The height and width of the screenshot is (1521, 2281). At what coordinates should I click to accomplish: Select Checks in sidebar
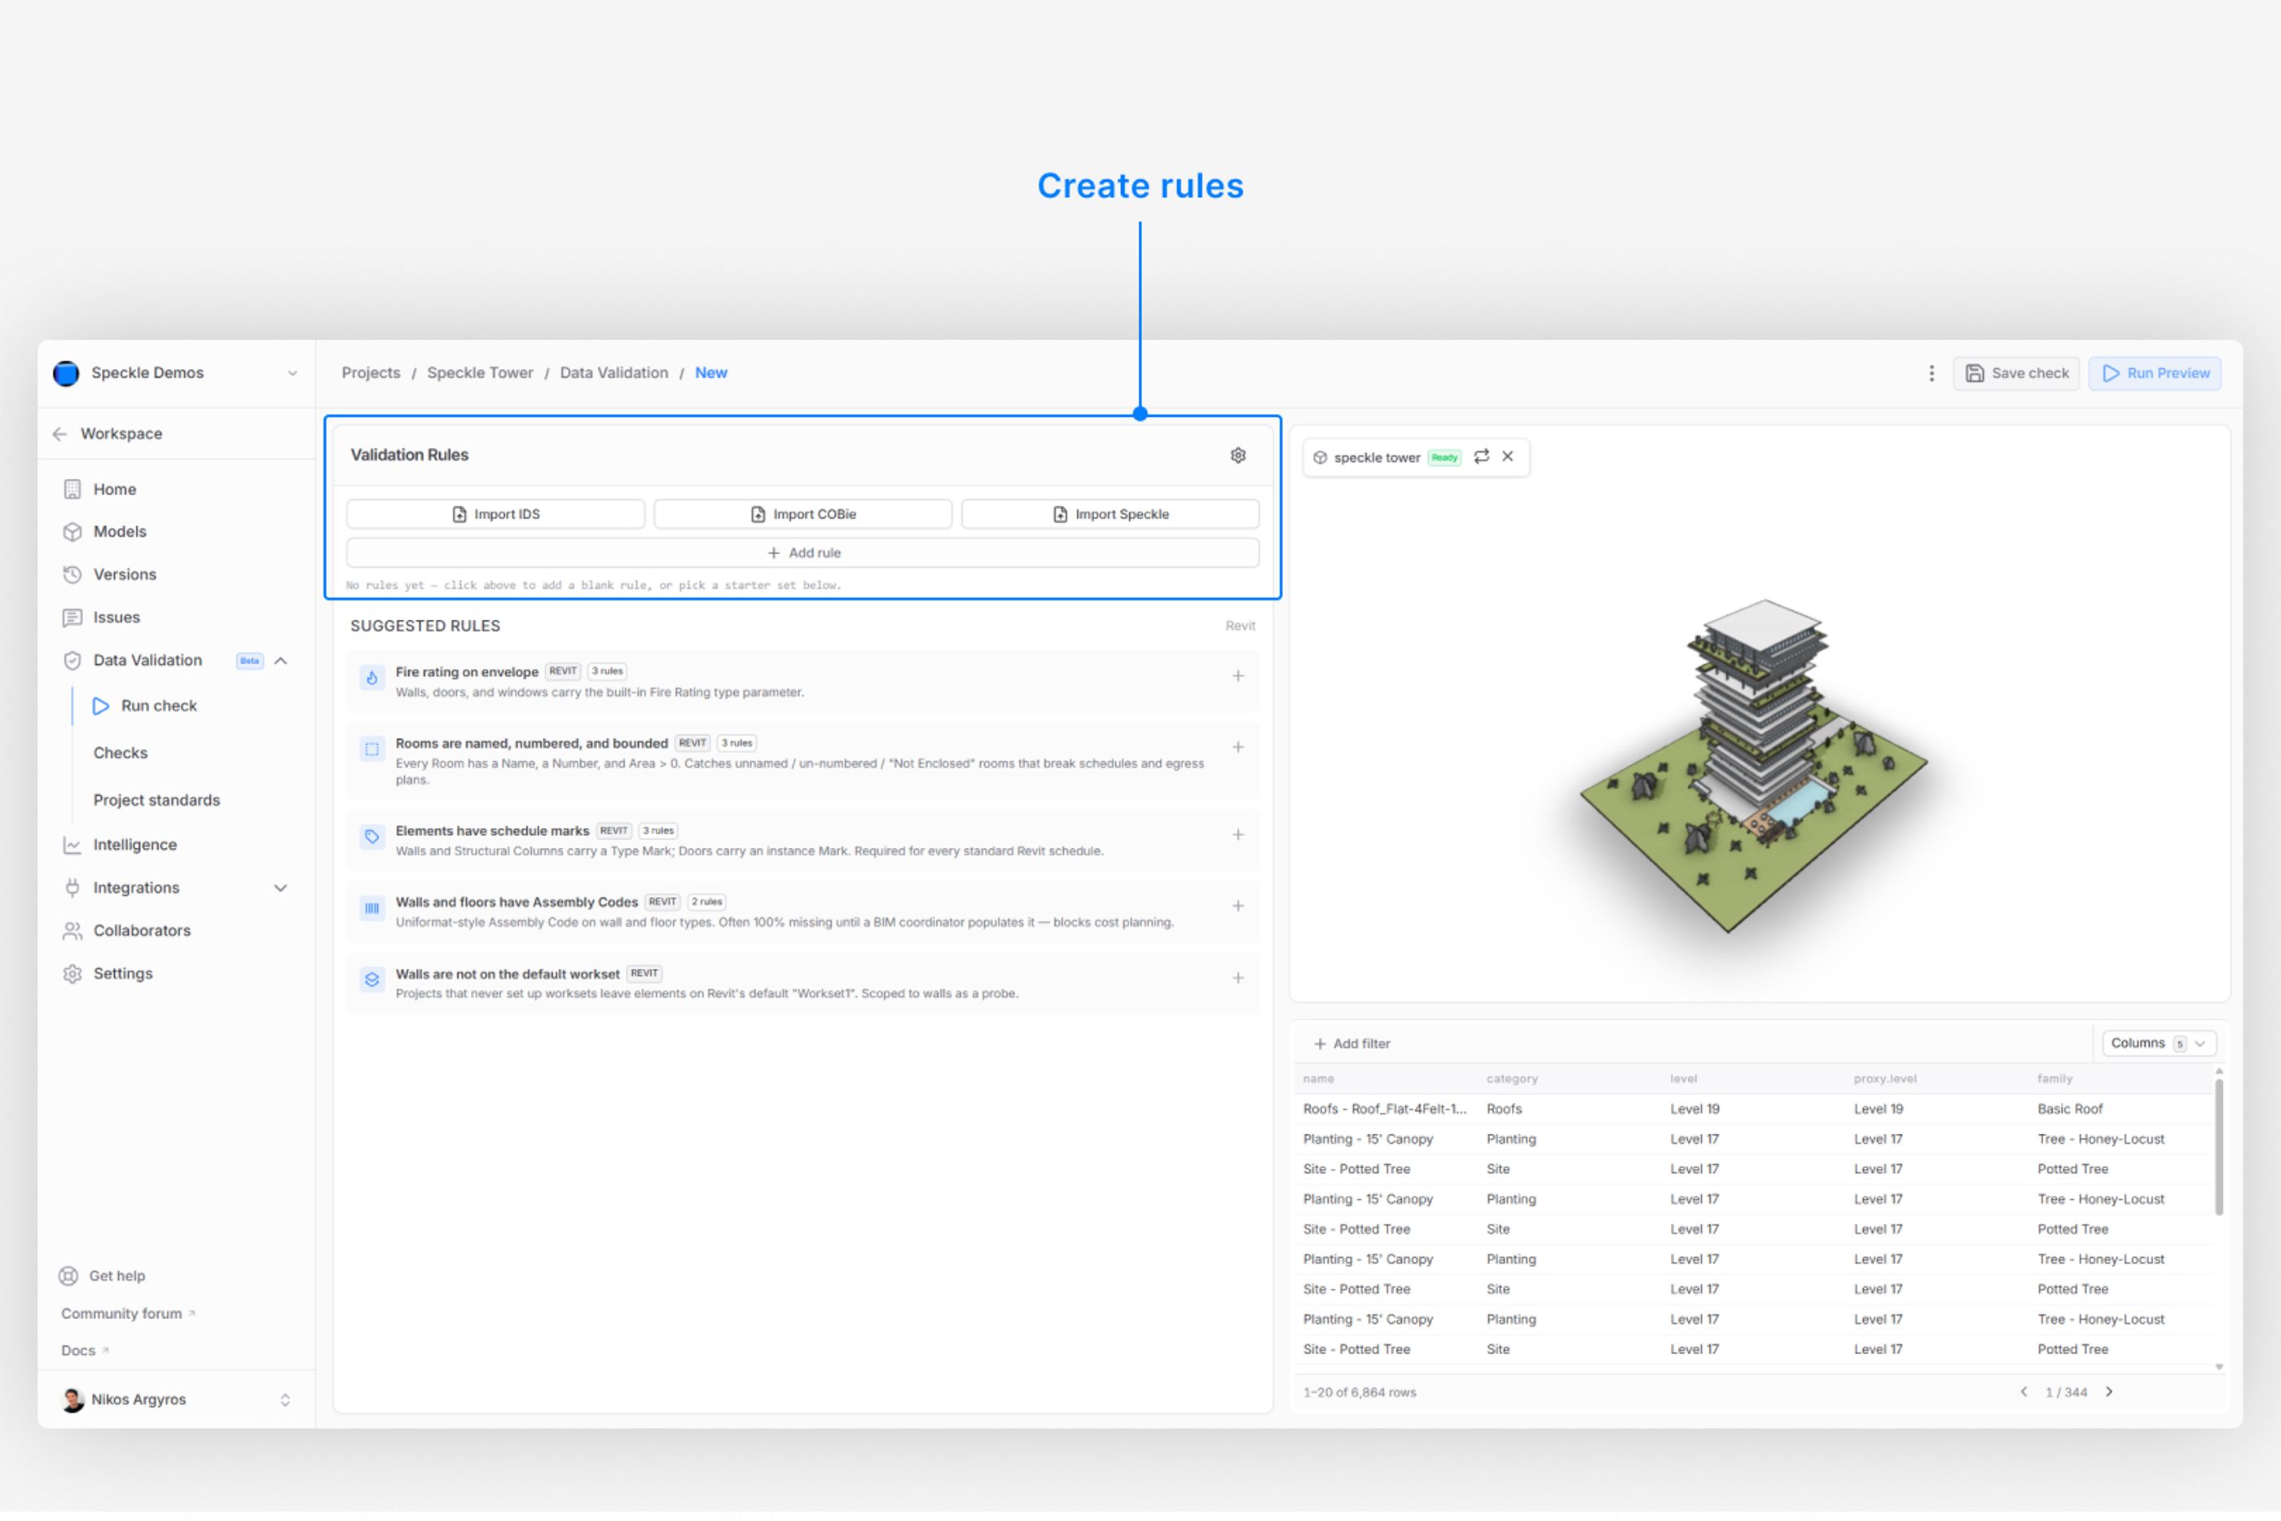(121, 754)
